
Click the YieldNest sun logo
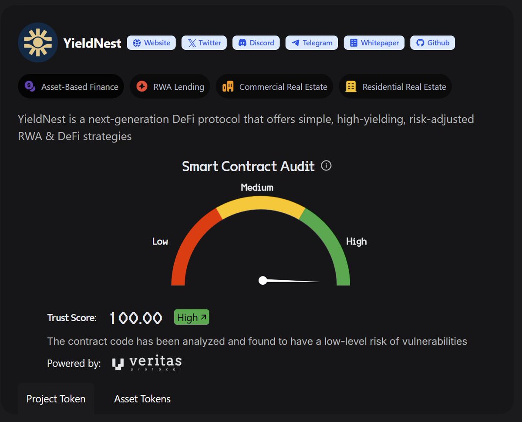37,42
